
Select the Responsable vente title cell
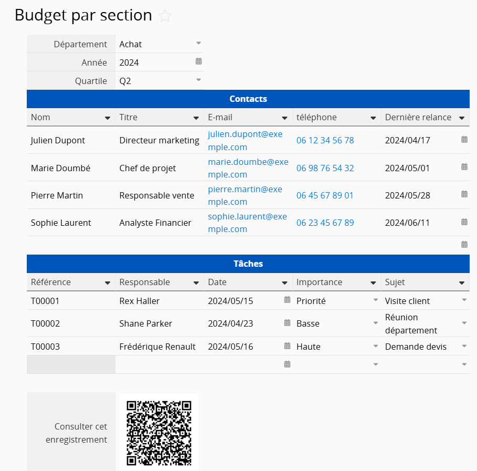coord(160,195)
